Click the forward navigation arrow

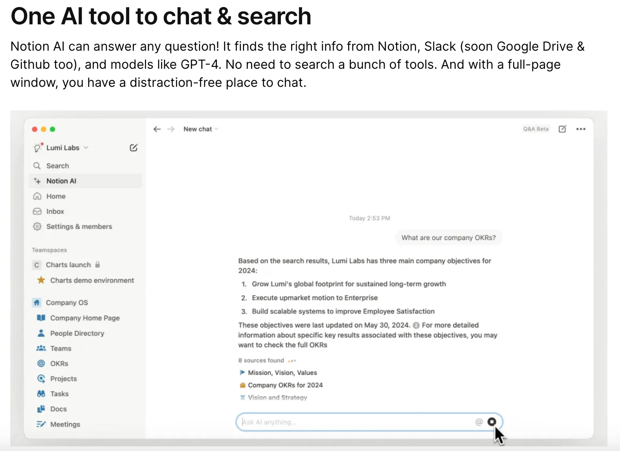pyautogui.click(x=171, y=129)
